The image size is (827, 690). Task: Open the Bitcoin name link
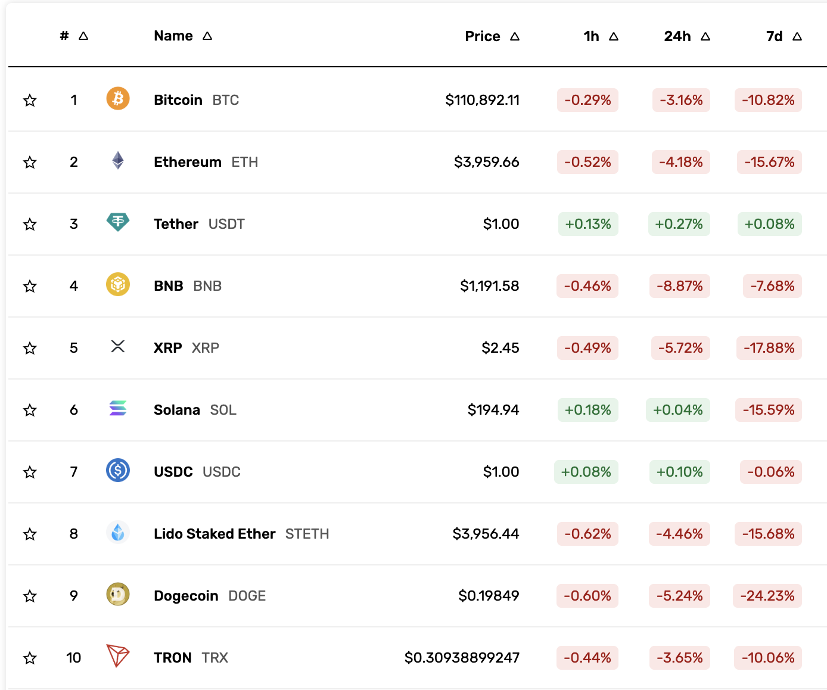coord(178,100)
